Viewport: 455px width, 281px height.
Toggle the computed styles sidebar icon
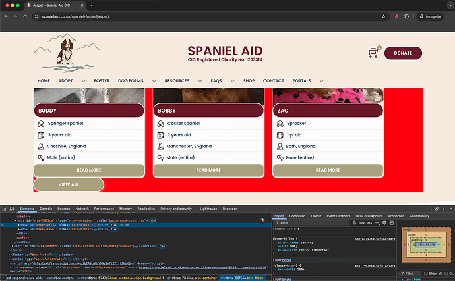click(392, 223)
